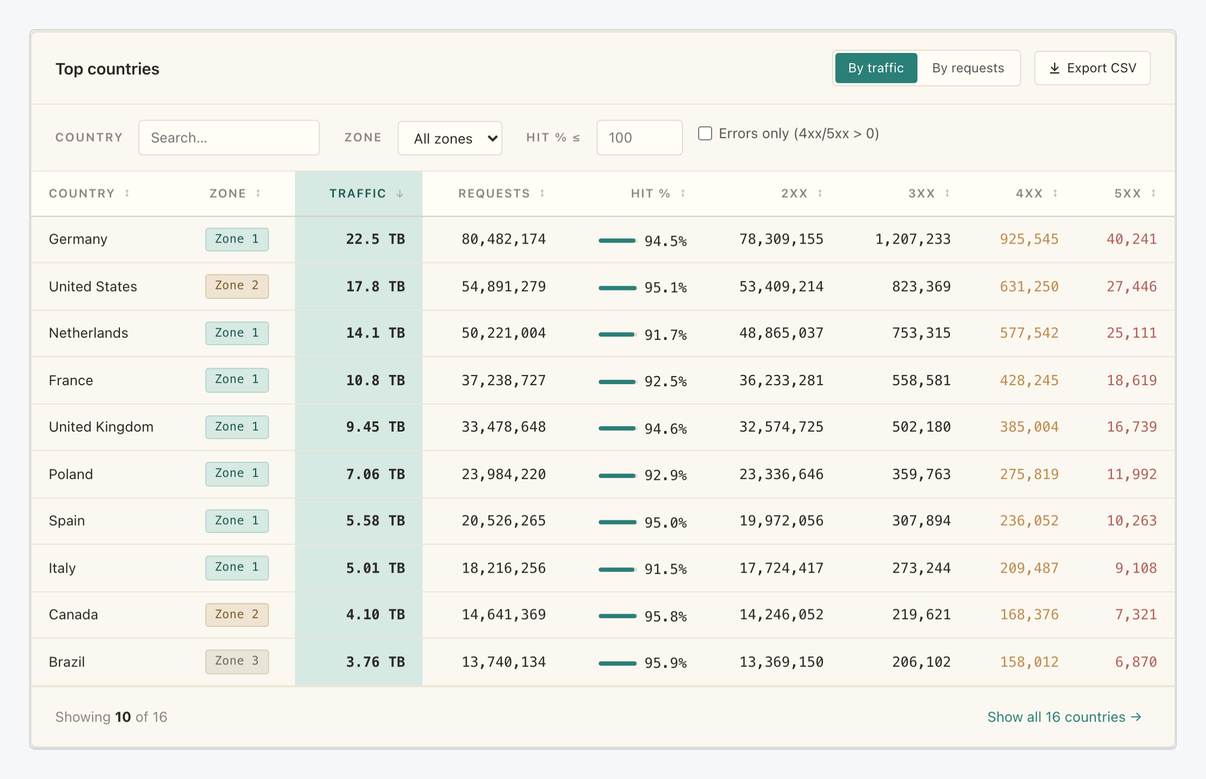Click the Hit % threshold input

pos(639,138)
